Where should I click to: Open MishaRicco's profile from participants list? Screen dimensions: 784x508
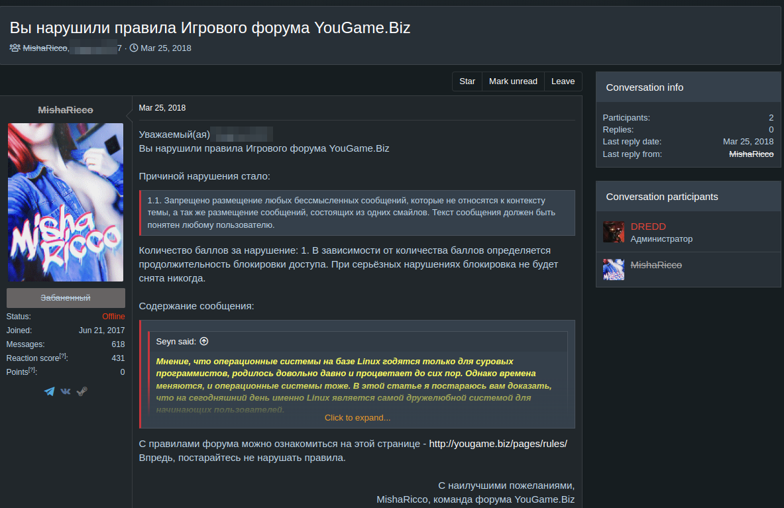[x=656, y=264]
